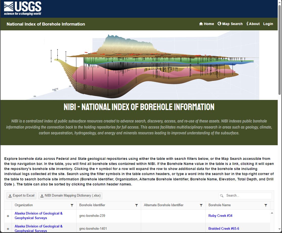Select the gmc-borehole-239 identifier cell
The image size is (282, 233).
click(109, 216)
